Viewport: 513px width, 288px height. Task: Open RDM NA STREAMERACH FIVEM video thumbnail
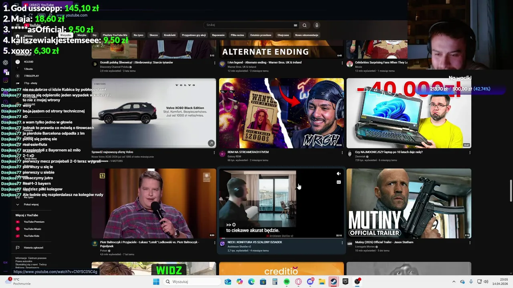pos(281,113)
